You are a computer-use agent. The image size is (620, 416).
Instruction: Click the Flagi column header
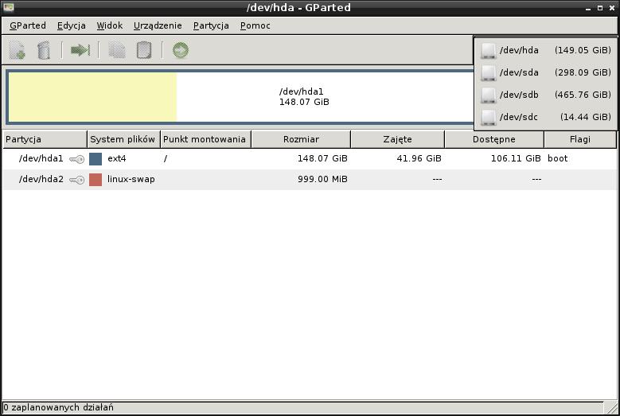click(x=580, y=139)
